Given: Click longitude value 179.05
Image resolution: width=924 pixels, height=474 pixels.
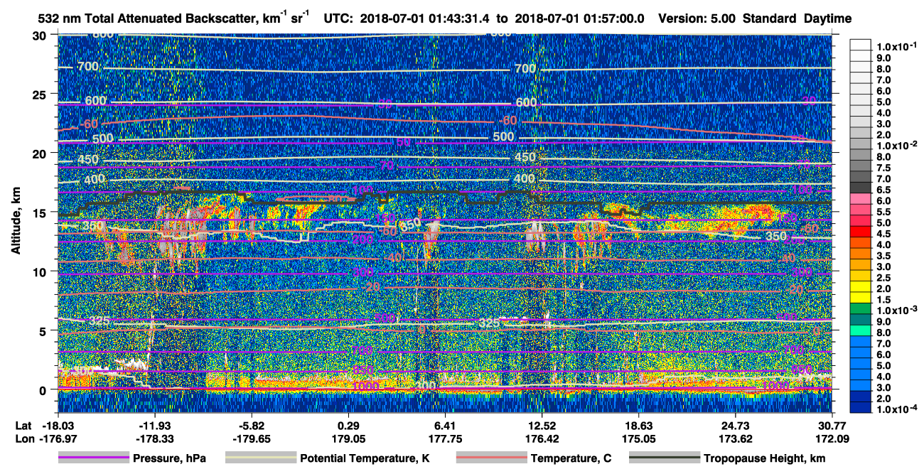Looking at the screenshot, I should point(348,438).
